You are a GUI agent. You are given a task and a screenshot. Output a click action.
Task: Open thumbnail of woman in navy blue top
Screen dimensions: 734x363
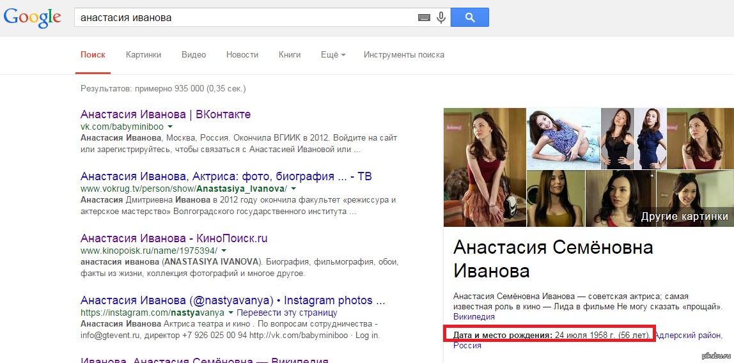click(650, 139)
